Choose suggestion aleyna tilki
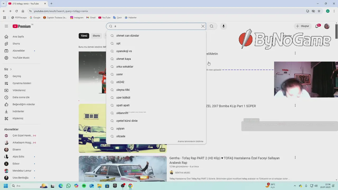338x190 pixels. [x=156, y=90]
